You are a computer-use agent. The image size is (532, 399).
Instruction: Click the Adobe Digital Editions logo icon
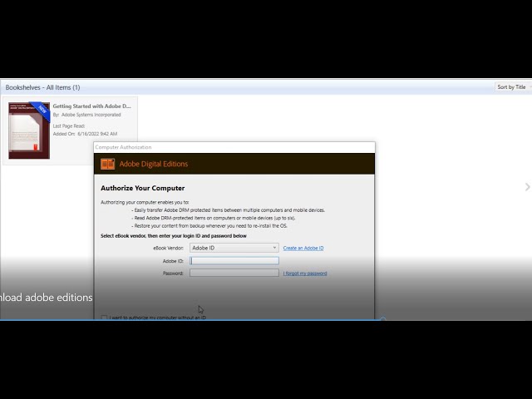[x=107, y=164]
